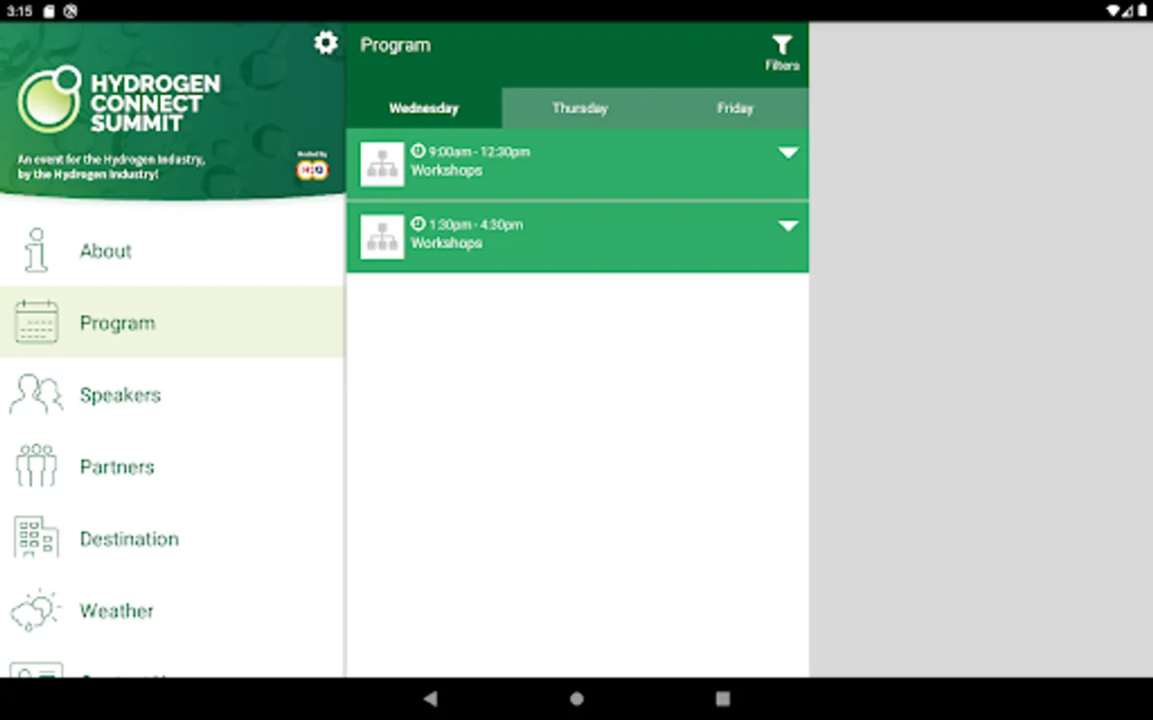
Task: Open the Speakers people icon
Action: pos(36,394)
